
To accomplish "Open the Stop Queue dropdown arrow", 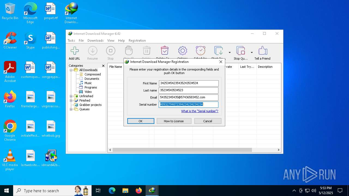I will (252, 53).
